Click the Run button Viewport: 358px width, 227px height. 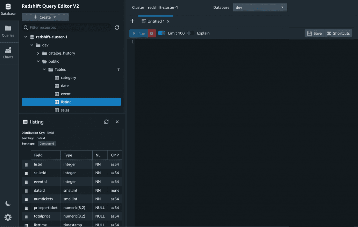point(139,33)
